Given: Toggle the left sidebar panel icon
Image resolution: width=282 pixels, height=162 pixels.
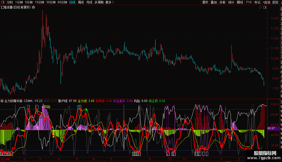Looking at the screenshot, I should [2, 2].
